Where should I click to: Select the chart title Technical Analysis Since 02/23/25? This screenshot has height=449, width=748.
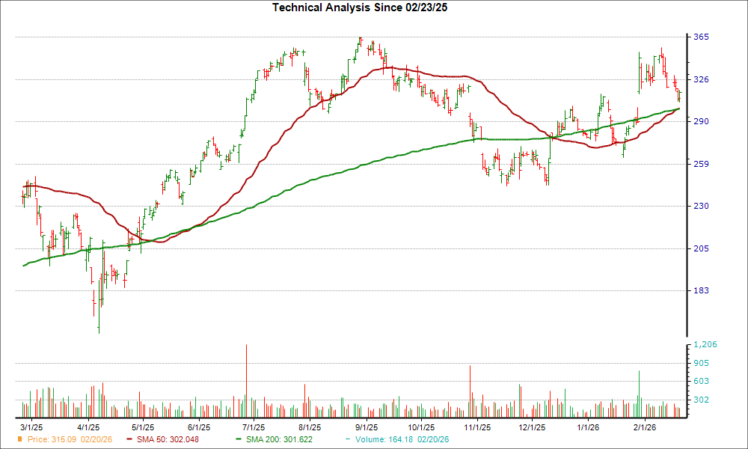(x=360, y=9)
